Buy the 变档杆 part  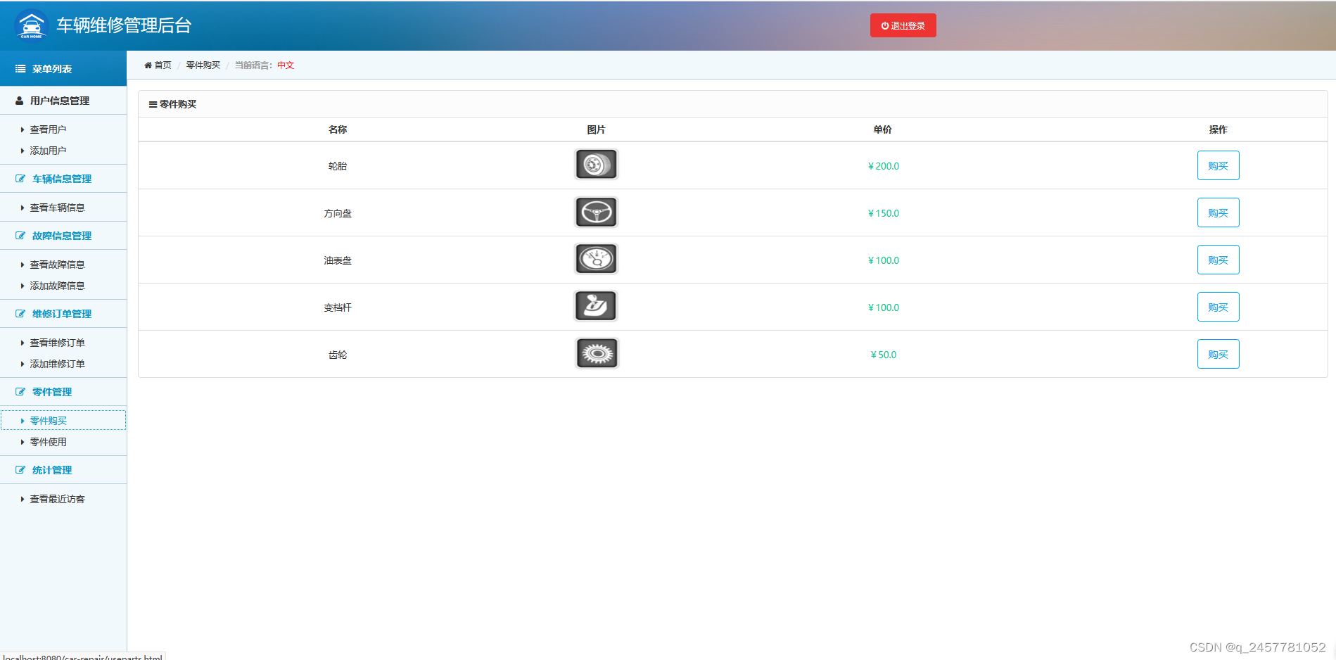click(1219, 307)
